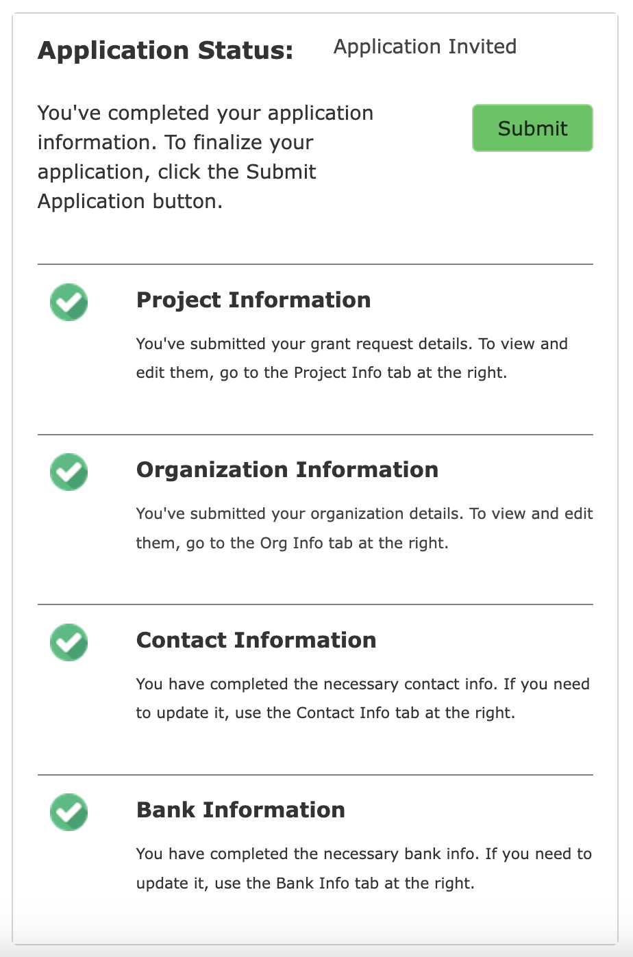The image size is (633, 957).
Task: Click the necessary contact info description
Action: tap(363, 698)
